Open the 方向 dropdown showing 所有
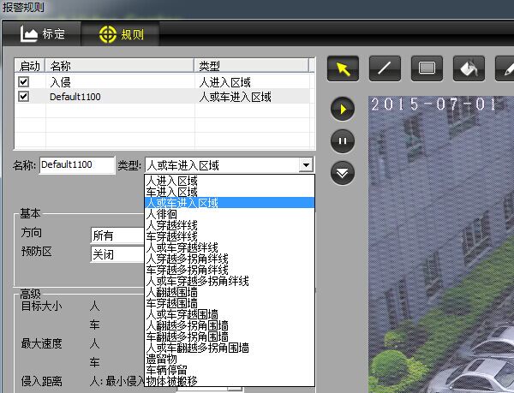The image size is (514, 393). [x=117, y=235]
